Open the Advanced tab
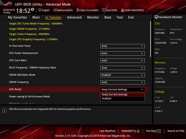This screenshot has width=186, height=139. pyautogui.click(x=74, y=18)
